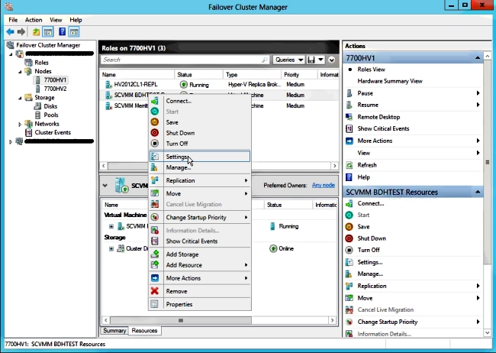Click the resources list horizontal scrollbar thumb
496x353 pixels.
click(x=181, y=320)
